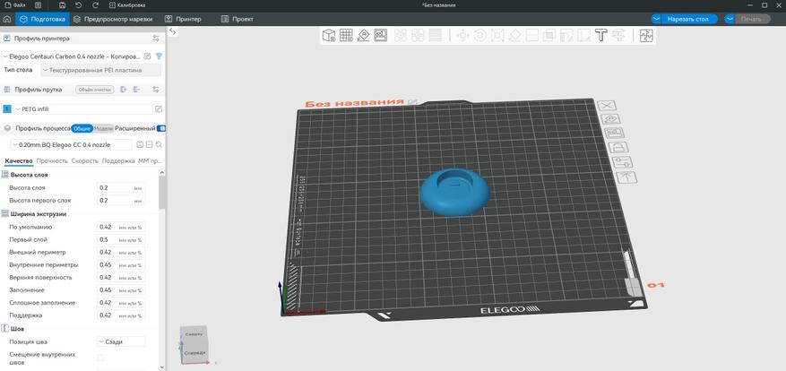Click the plate Remove all objects X icon
The width and height of the screenshot is (786, 371).
(607, 105)
